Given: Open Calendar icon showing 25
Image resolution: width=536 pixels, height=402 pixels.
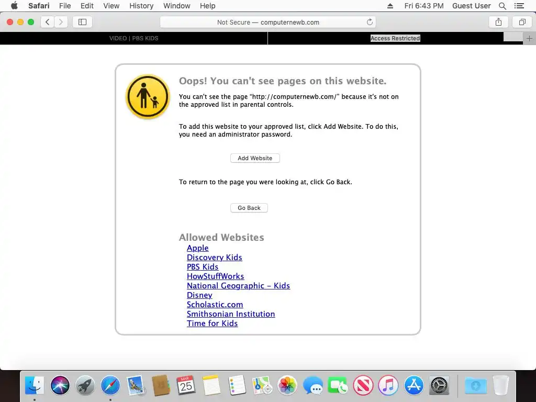Looking at the screenshot, I should tap(186, 385).
